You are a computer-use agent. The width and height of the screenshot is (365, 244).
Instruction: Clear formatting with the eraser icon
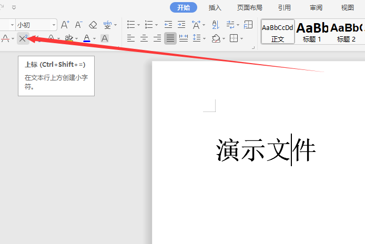pyautogui.click(x=93, y=25)
